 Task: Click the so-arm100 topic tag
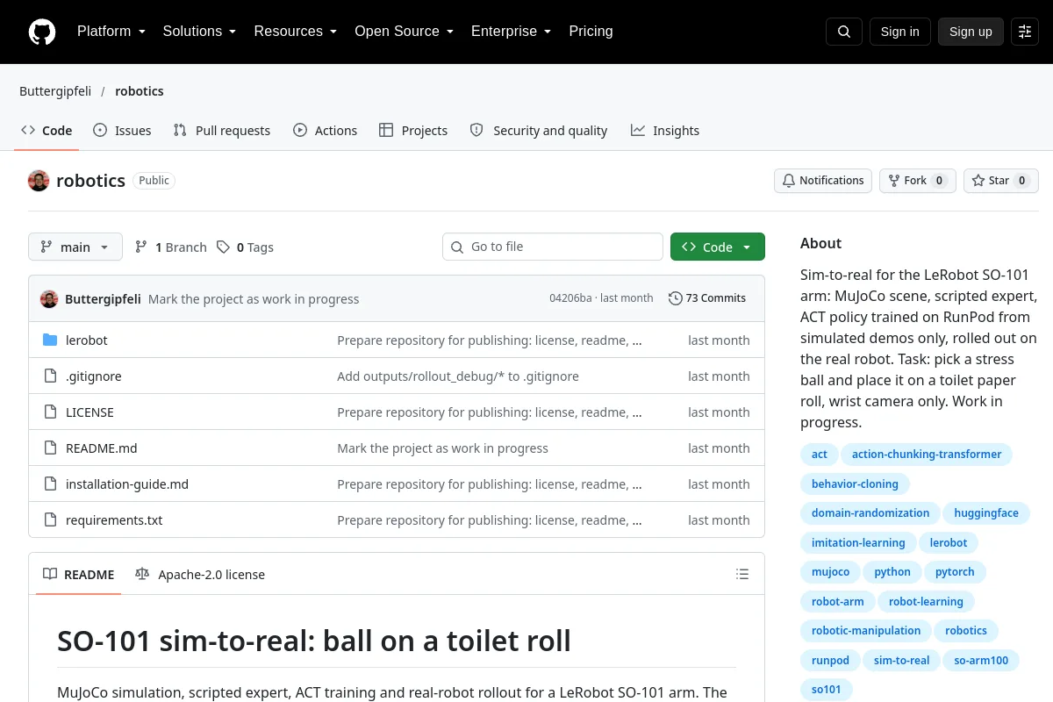pyautogui.click(x=981, y=660)
